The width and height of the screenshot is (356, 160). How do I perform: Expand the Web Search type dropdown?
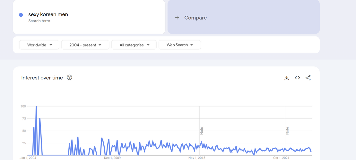179,45
